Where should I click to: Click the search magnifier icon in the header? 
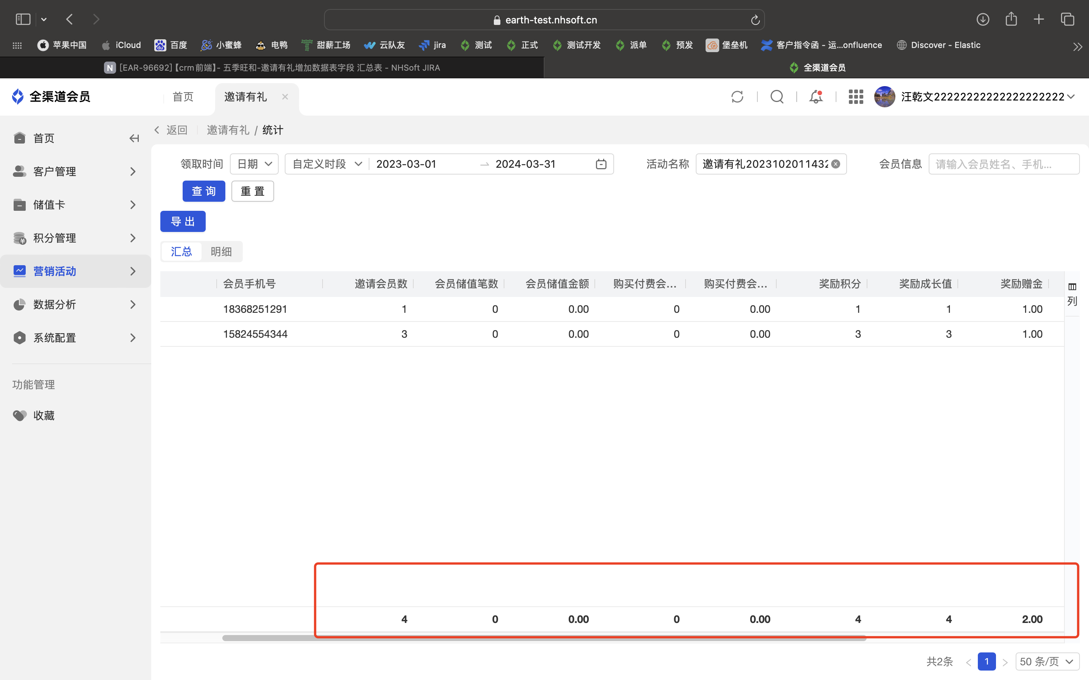pos(777,97)
